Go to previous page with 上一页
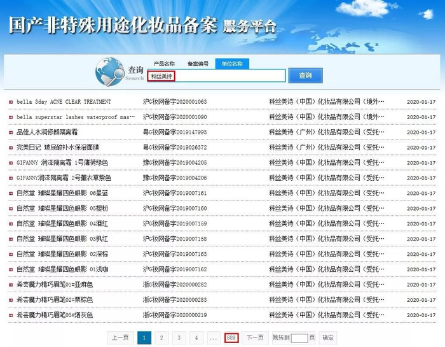 (120, 337)
